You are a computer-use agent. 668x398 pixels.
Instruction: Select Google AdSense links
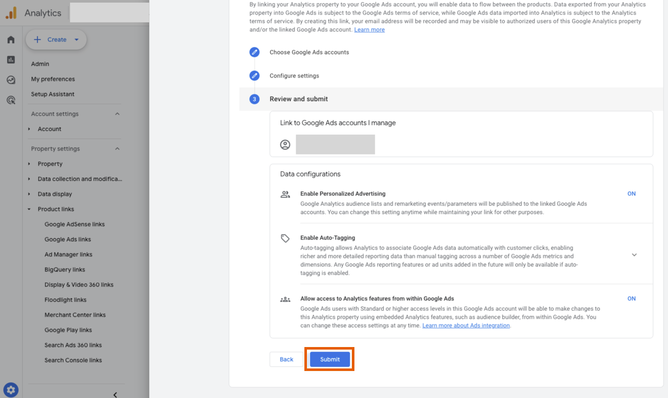point(75,224)
